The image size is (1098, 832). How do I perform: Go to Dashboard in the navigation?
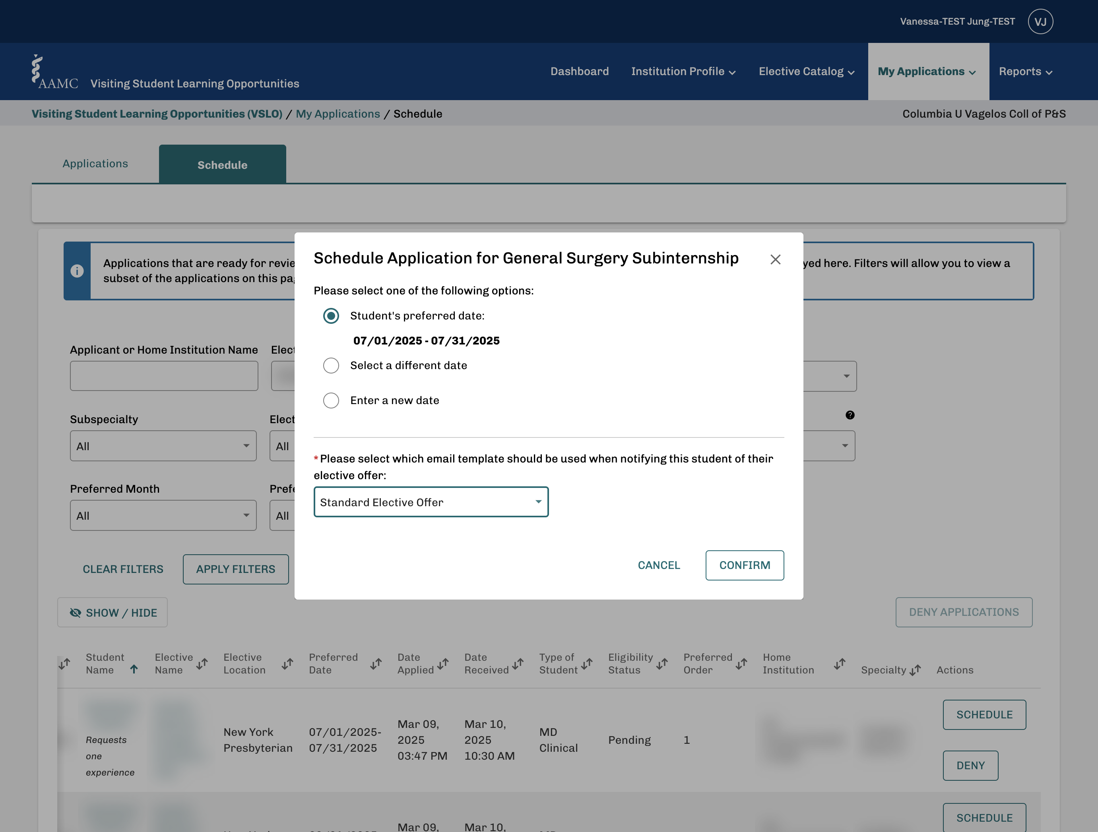[x=579, y=72]
